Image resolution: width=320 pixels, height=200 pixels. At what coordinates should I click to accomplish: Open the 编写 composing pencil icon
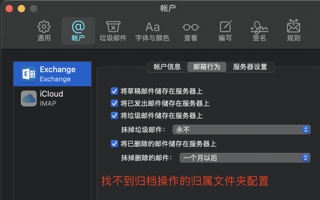tap(225, 31)
